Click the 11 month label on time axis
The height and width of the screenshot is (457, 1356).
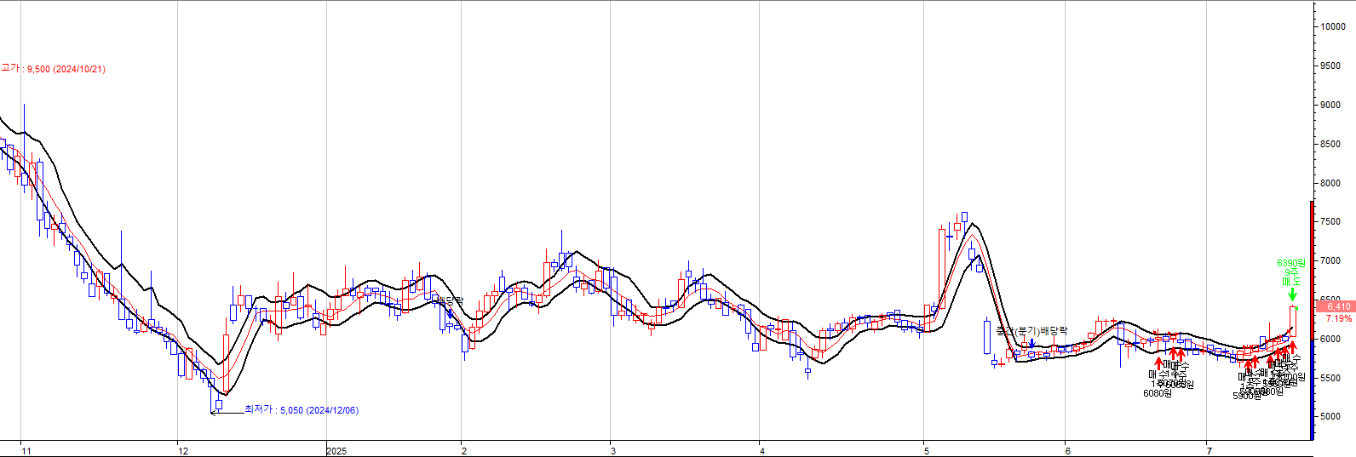[x=26, y=451]
